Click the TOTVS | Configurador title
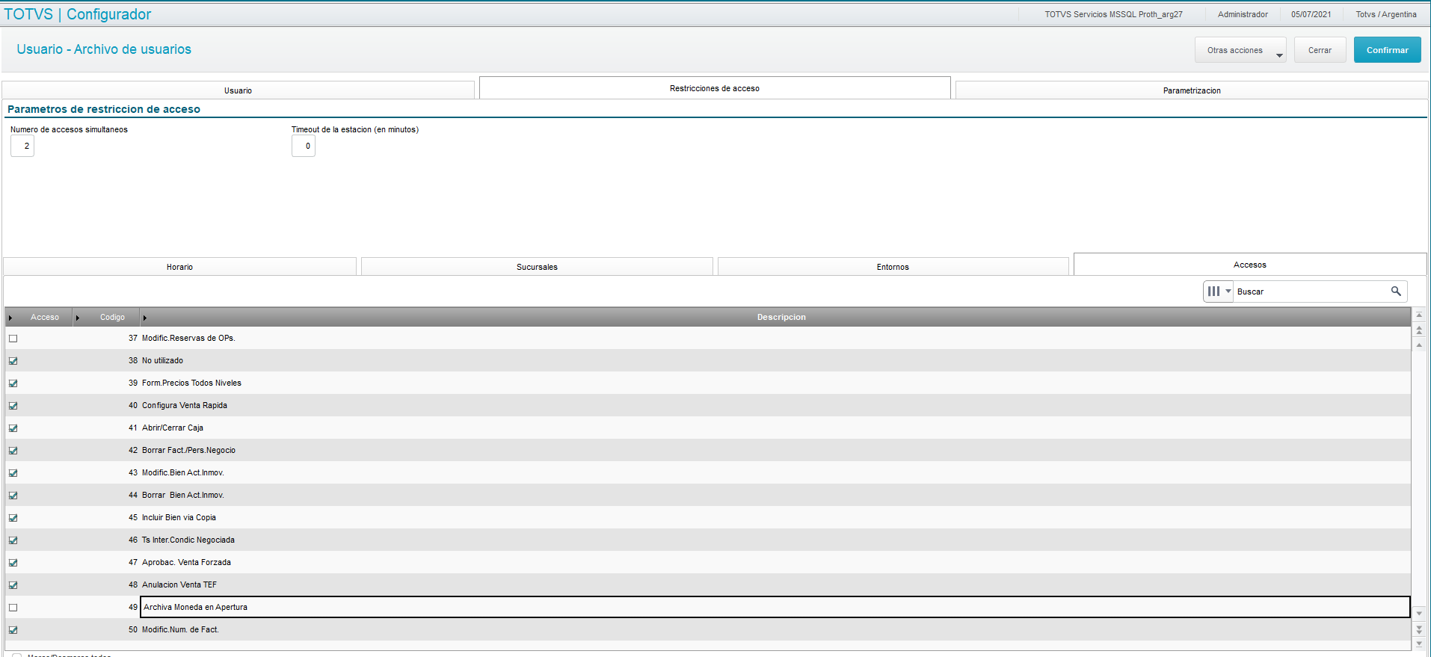Image resolution: width=1431 pixels, height=657 pixels. tap(78, 14)
